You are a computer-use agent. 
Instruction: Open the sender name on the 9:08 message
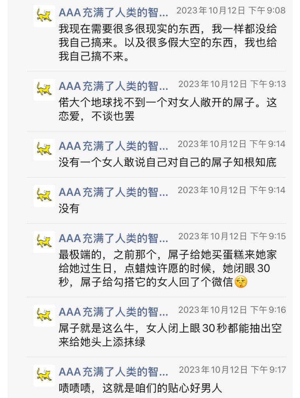tap(113, 13)
